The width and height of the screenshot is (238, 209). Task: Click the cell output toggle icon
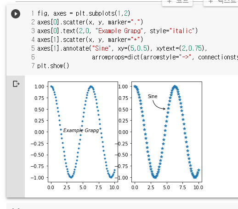(x=16, y=84)
